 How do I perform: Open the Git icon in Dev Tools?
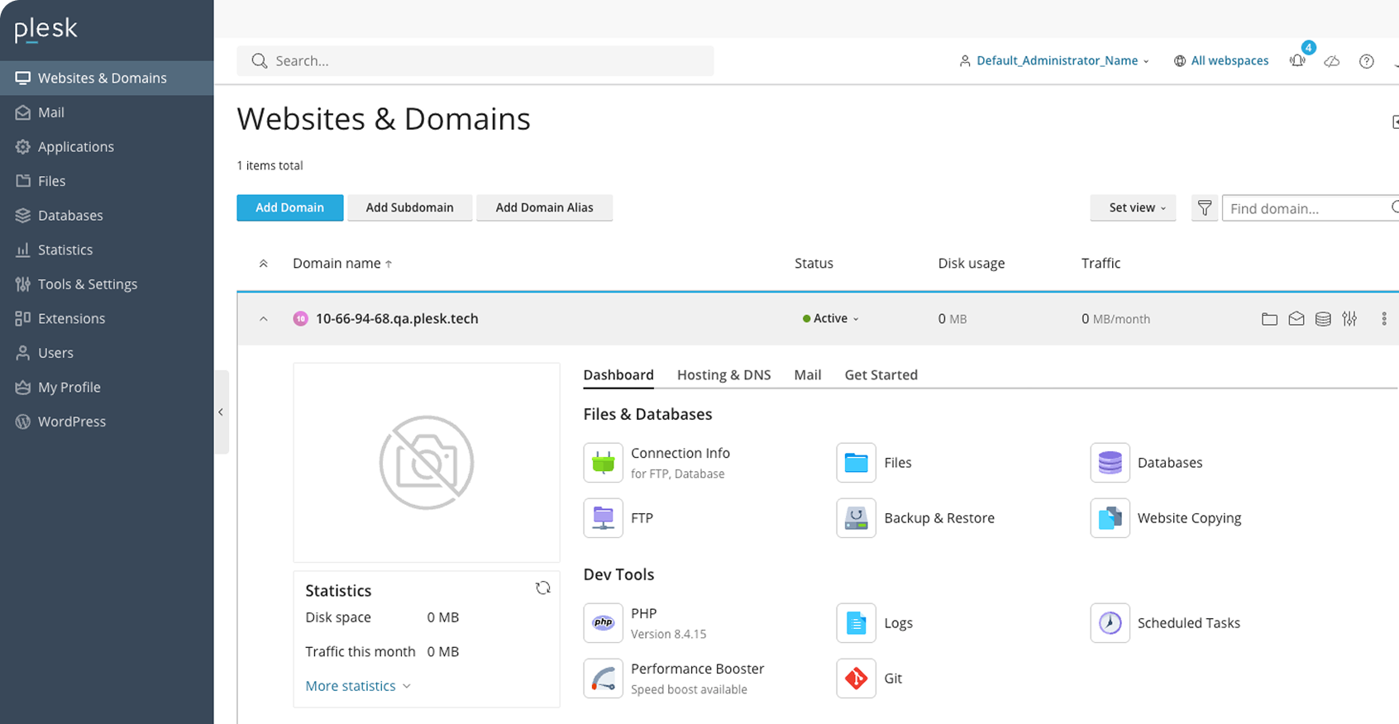click(856, 679)
